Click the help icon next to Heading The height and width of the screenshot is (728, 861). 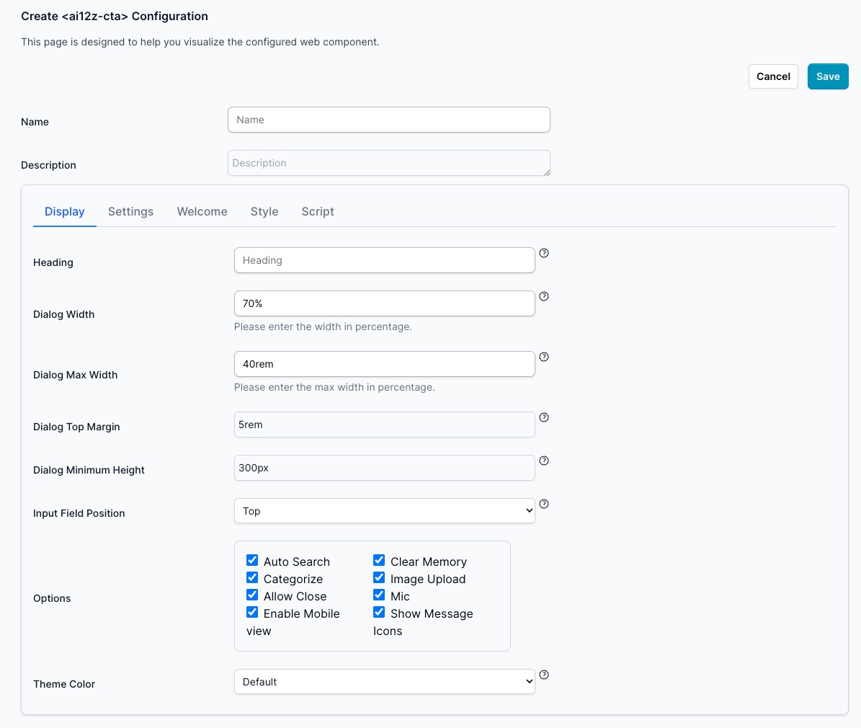tap(544, 253)
